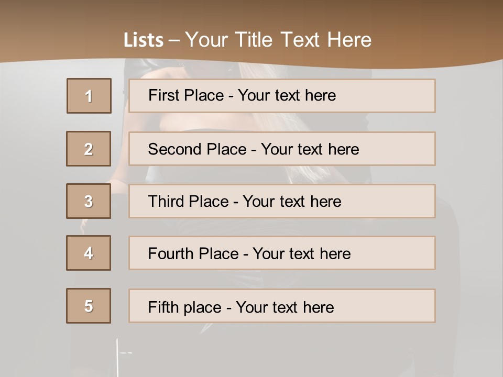Click the bold word Lists in title
This screenshot has height=377, width=503.
coord(144,40)
